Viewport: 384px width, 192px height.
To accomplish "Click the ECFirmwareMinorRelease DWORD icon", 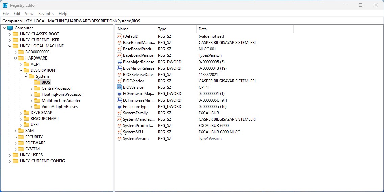I will [120, 100].
